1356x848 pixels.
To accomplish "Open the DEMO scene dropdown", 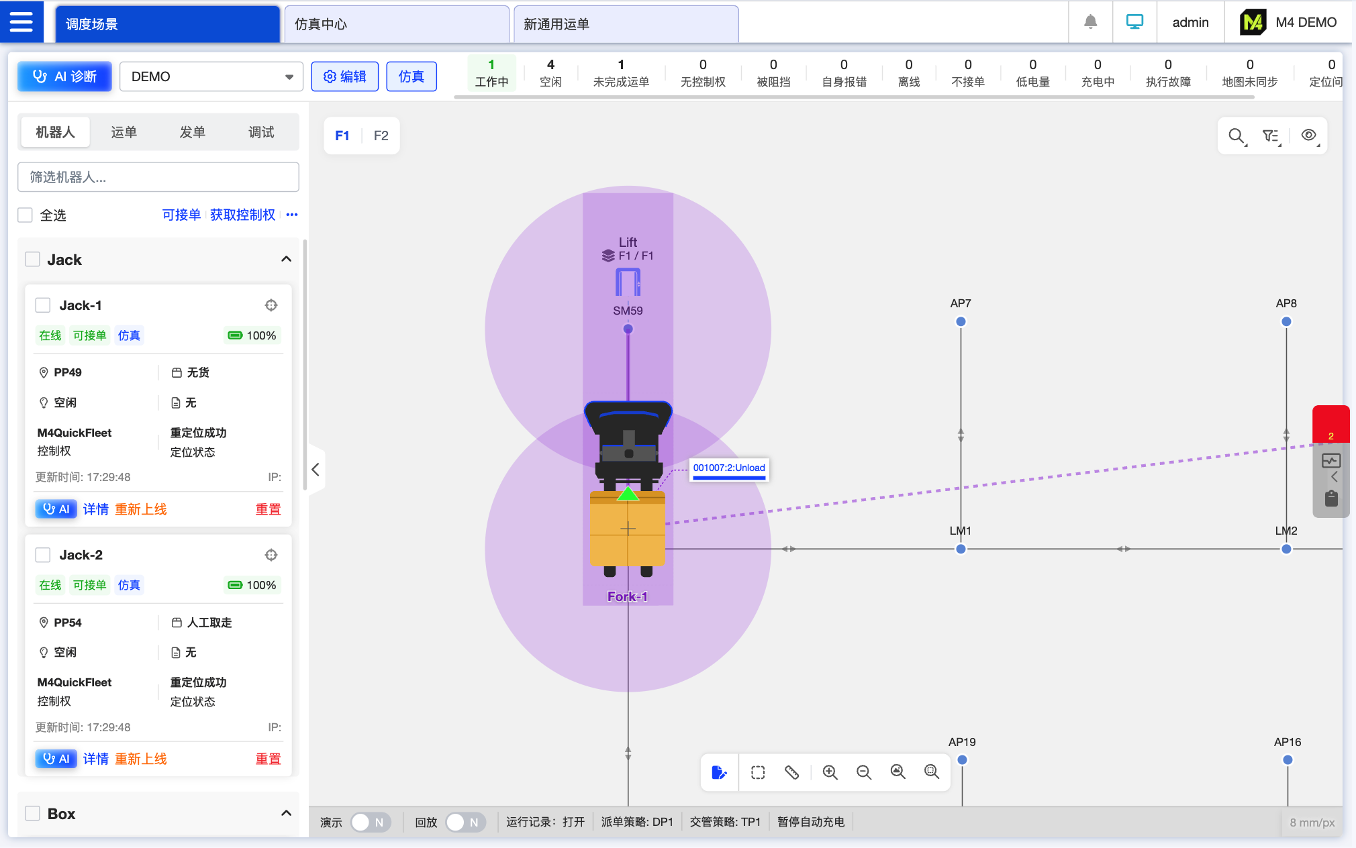I will click(211, 76).
